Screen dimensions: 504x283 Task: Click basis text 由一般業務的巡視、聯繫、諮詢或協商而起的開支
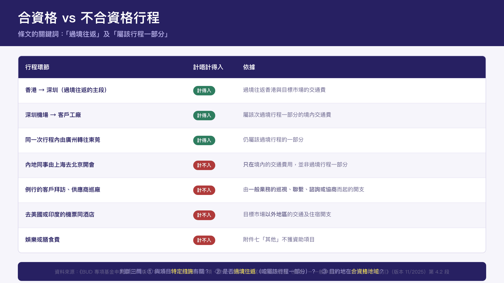(x=304, y=189)
